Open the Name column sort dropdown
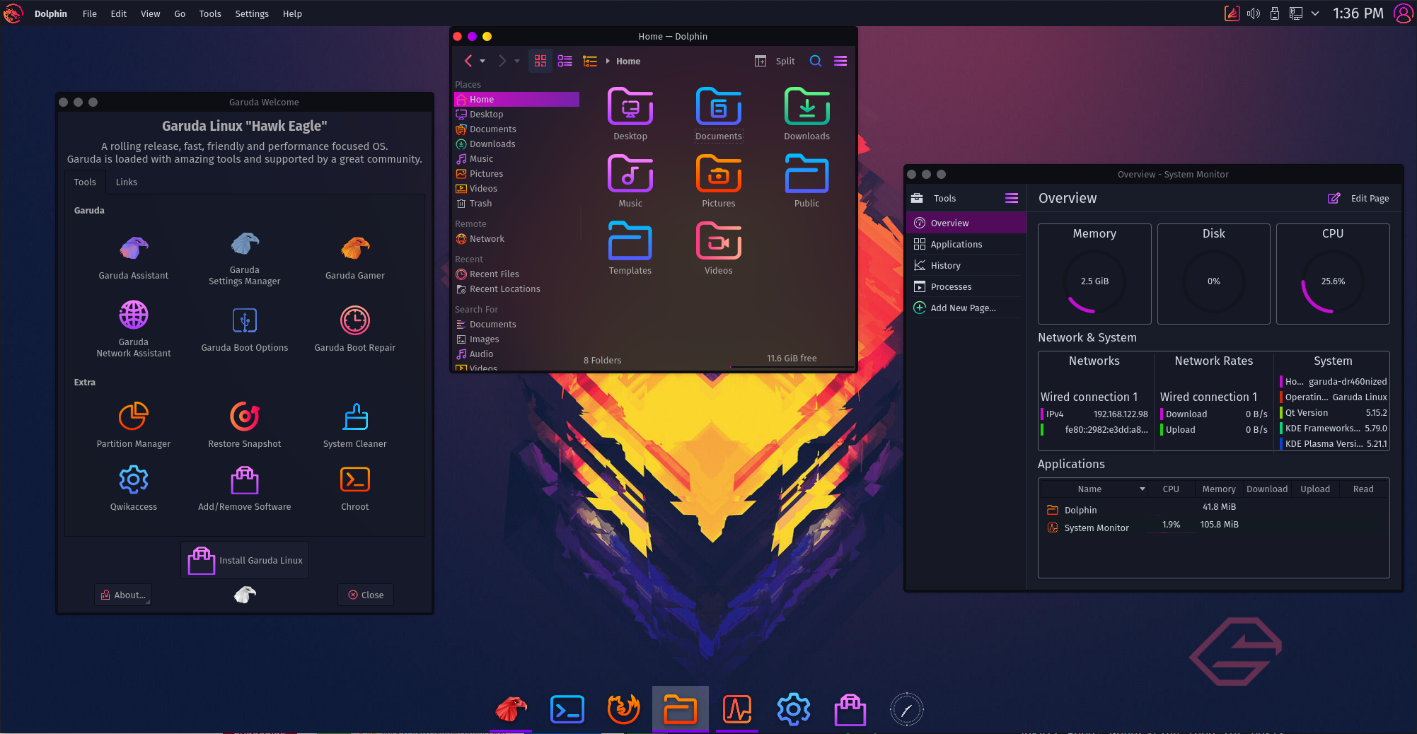 [x=1142, y=489]
